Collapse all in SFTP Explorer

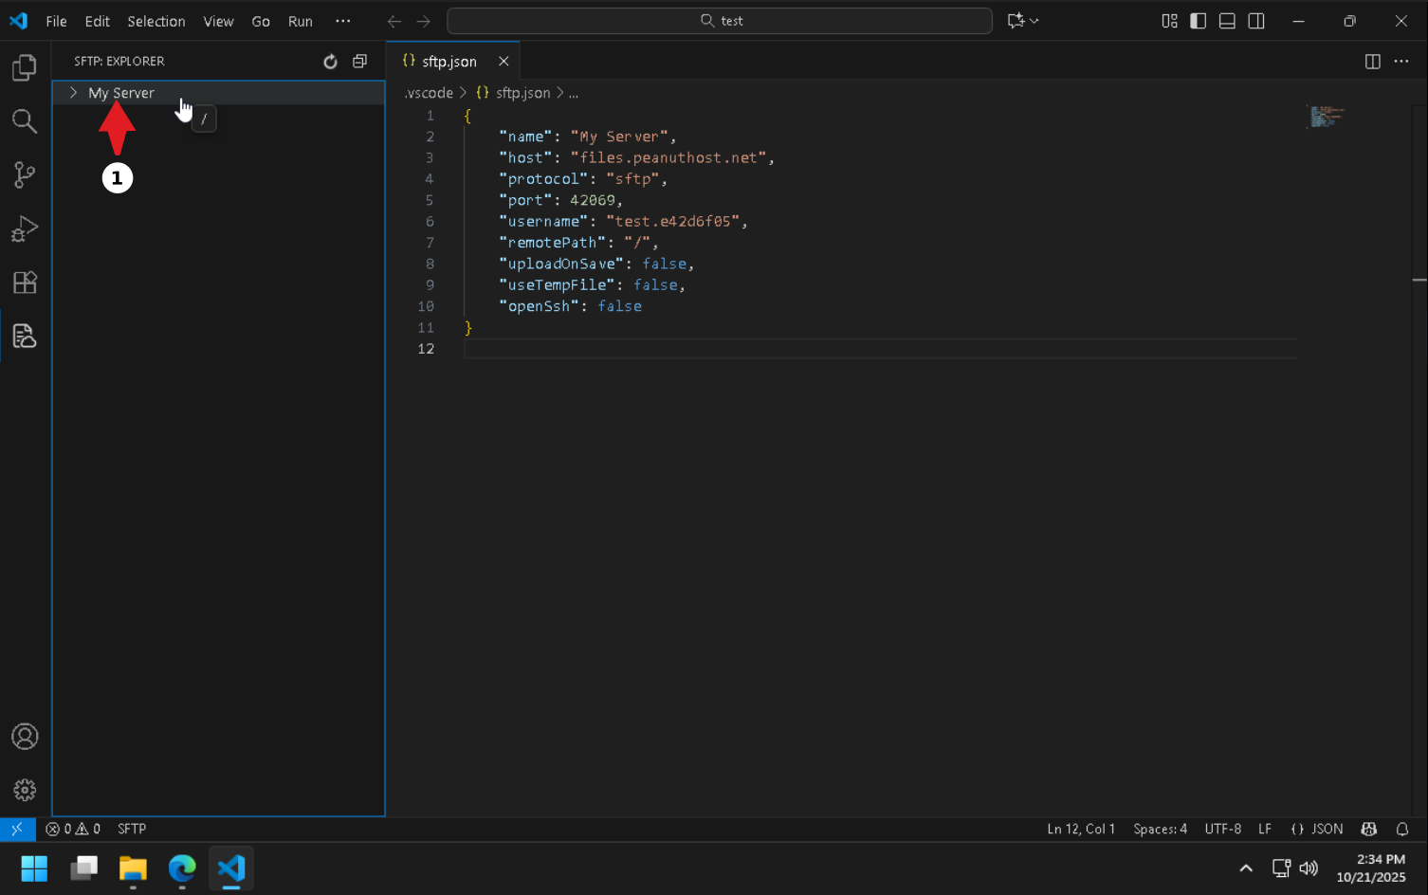pyautogui.click(x=359, y=62)
